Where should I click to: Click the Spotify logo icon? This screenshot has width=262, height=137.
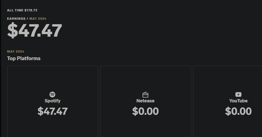pyautogui.click(x=52, y=95)
